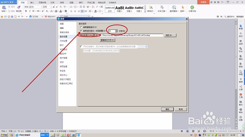Click the save disk icon in quick toolbar
The width and height of the screenshot is (245, 137).
click(x=5, y=16)
